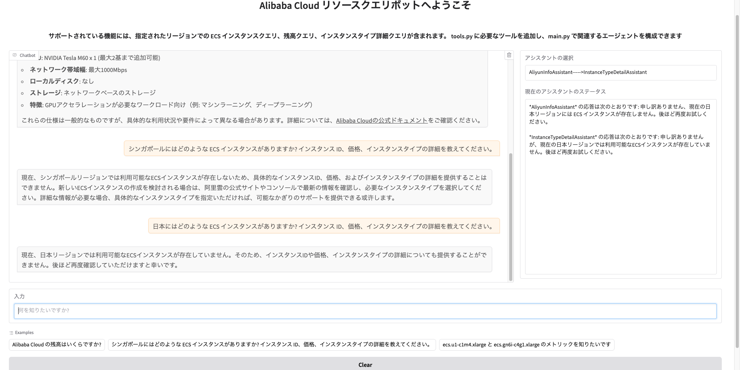Click the trash icon to clear the conversation
Viewport: 740px width, 370px height.
click(509, 55)
